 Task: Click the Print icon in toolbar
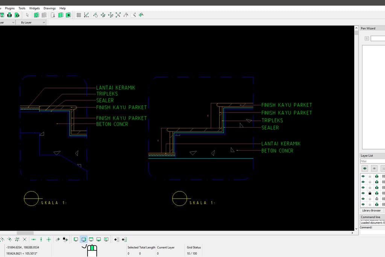(9, 15)
